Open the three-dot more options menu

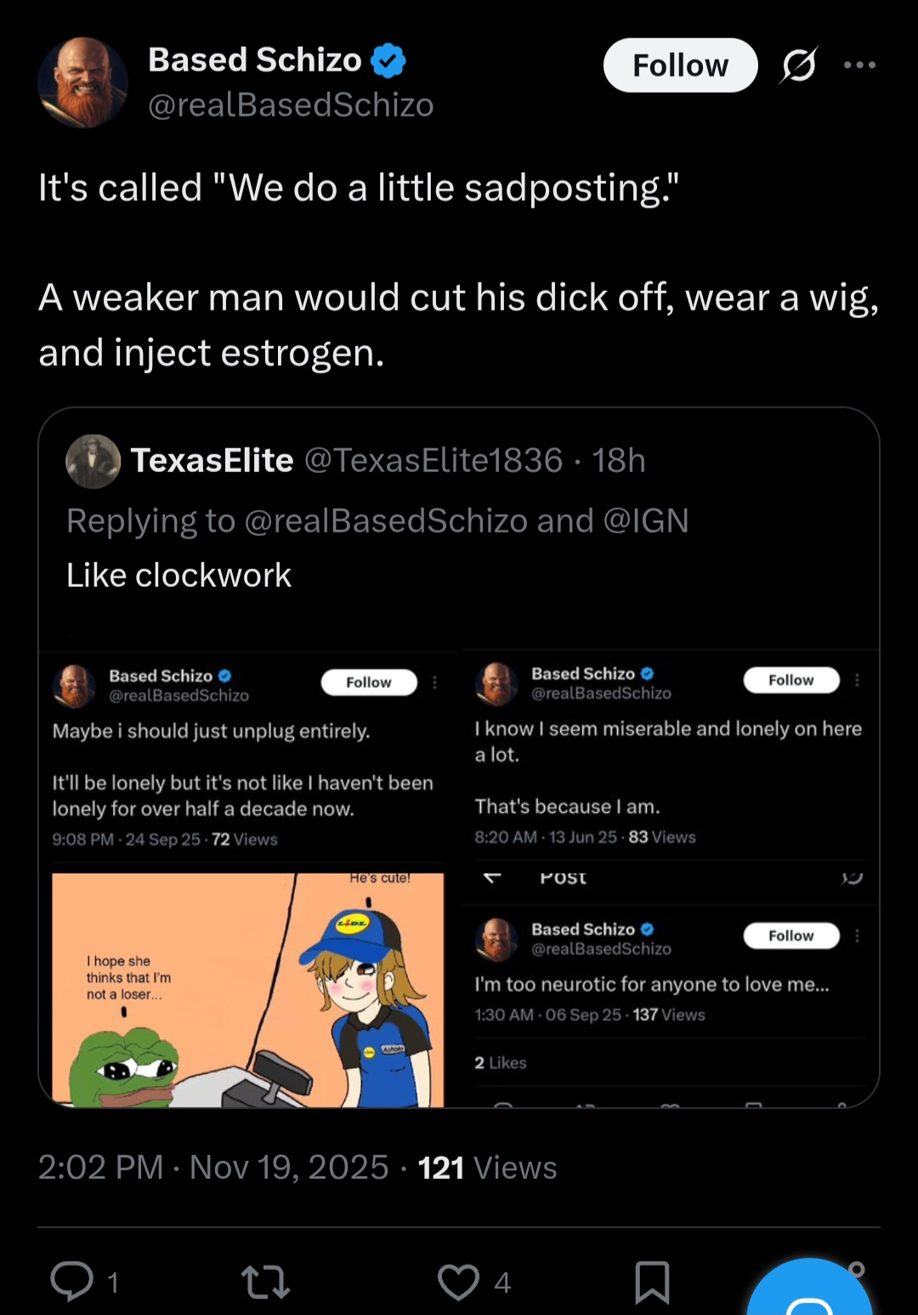(859, 65)
